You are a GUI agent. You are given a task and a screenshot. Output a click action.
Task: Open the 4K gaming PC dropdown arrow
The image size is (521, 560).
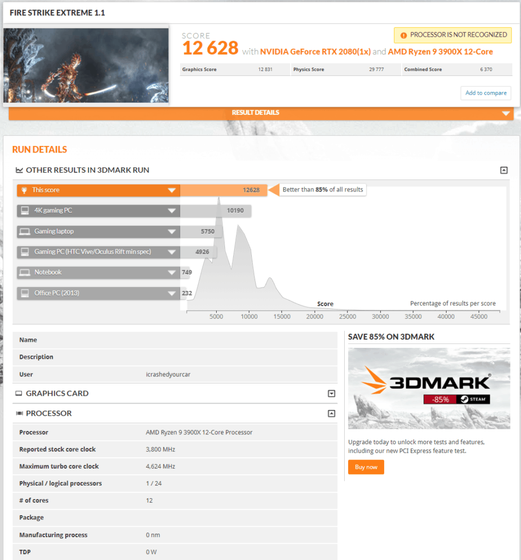click(172, 211)
